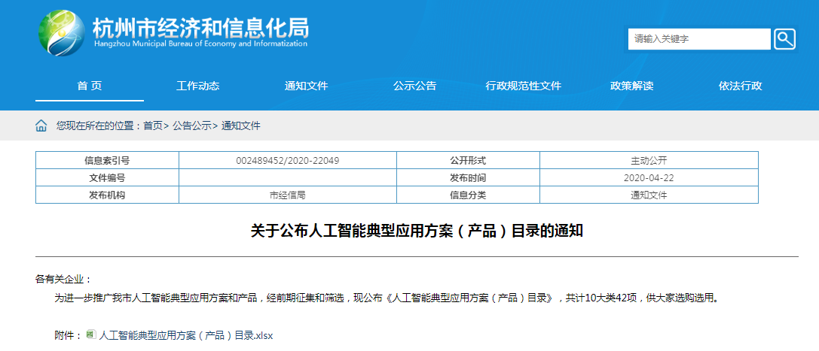Select 公示公告 in navigation bar
This screenshot has height=351, width=819.
(x=414, y=86)
